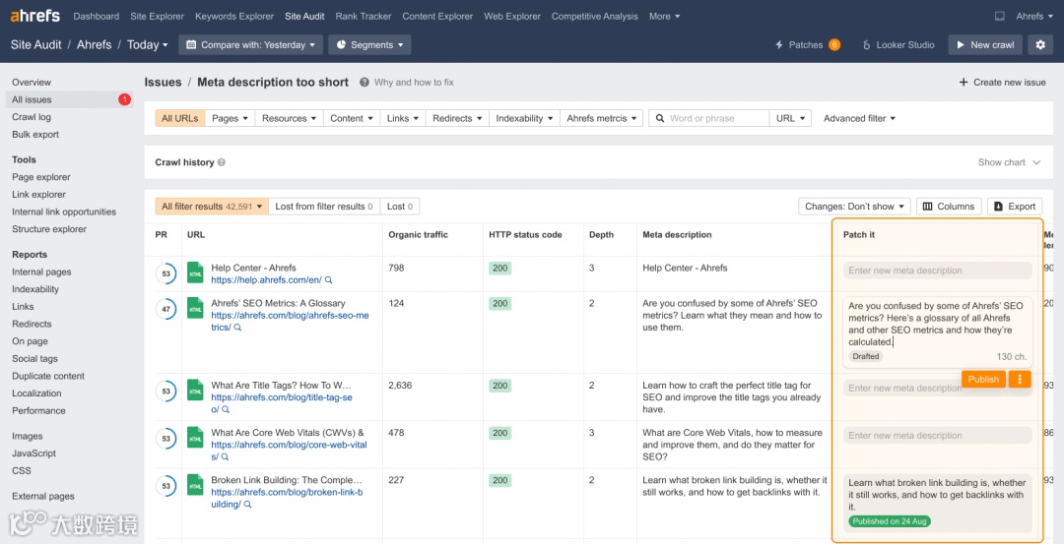
Task: Open the Columns button
Action: click(950, 207)
